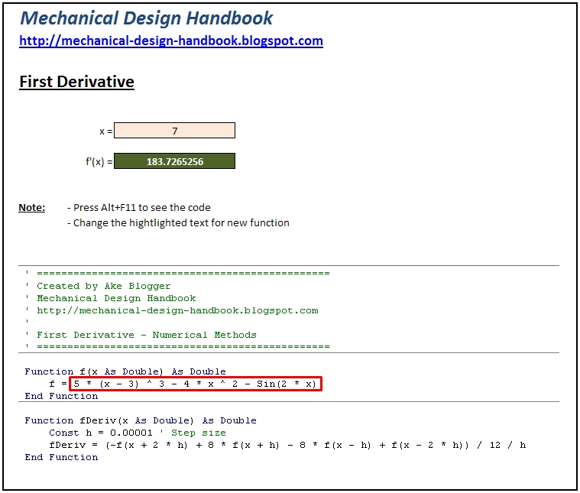Open the mechanical-design-handbook.blogspot.com hyperlink
This screenshot has width=580, height=493.
coord(171,41)
